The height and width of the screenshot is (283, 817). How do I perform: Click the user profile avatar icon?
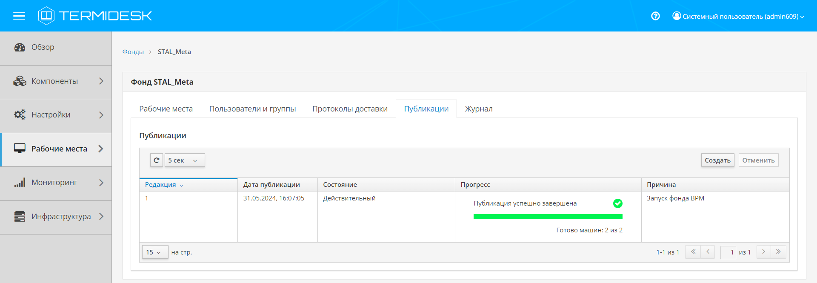tap(676, 16)
